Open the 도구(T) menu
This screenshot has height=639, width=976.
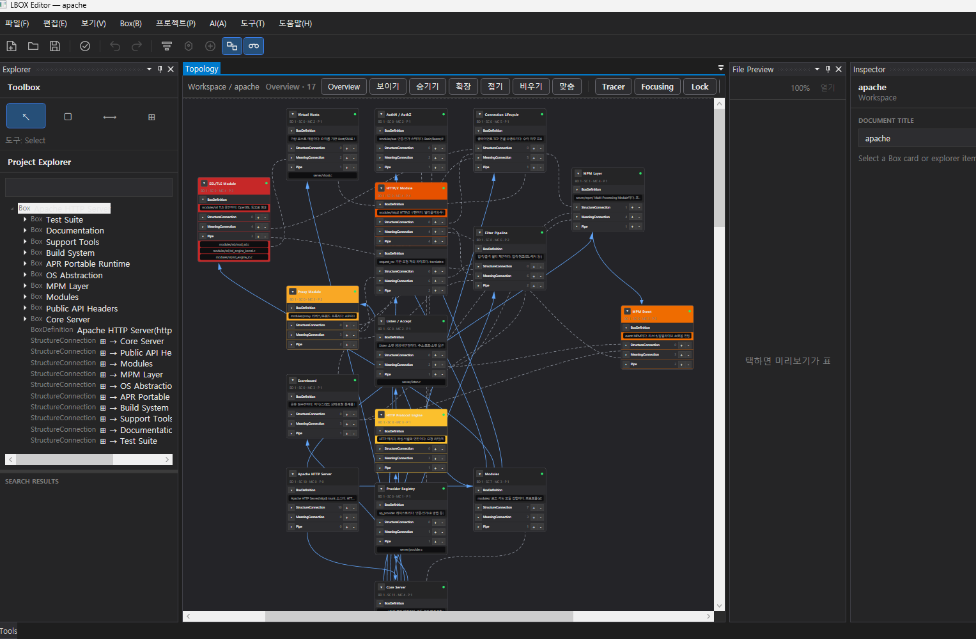coord(252,23)
